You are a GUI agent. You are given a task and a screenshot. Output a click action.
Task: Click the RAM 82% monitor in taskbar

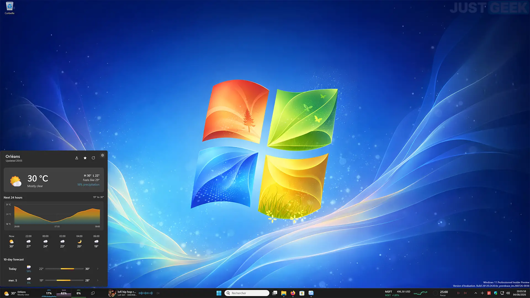(64, 293)
